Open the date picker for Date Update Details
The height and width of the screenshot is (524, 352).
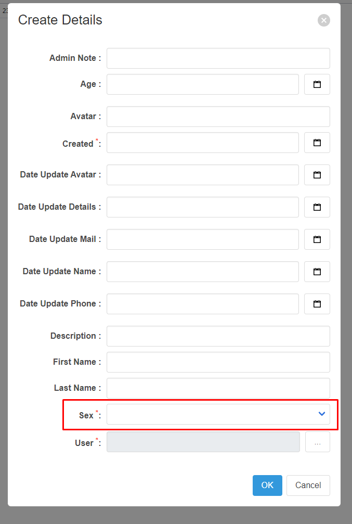tap(317, 207)
